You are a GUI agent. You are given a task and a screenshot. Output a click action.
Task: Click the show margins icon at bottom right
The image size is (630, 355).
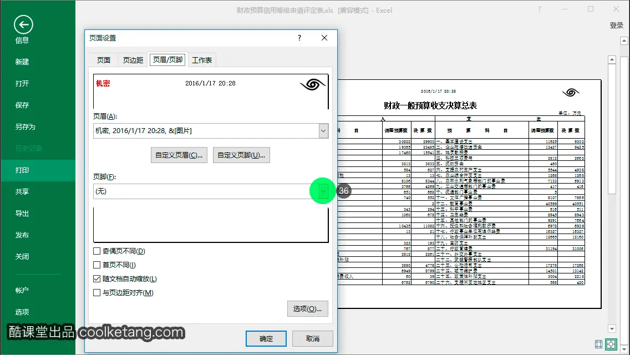pos(598,344)
